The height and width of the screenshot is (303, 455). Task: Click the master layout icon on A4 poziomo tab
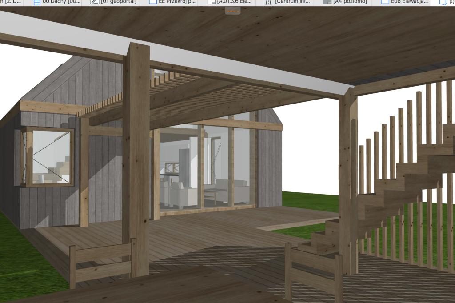pos(327,2)
